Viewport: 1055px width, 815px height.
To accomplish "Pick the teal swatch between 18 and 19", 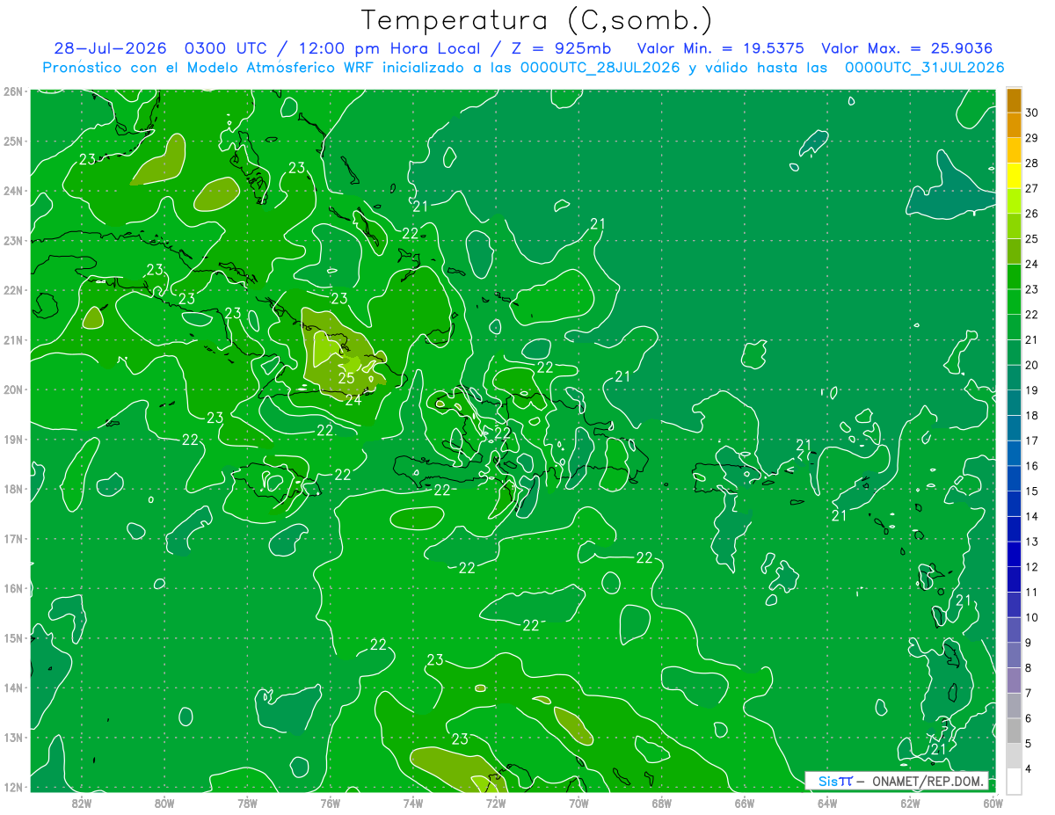I will click(1014, 404).
